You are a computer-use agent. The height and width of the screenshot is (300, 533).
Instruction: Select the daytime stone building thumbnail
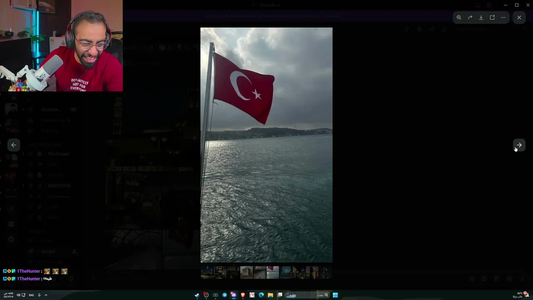pyautogui.click(x=247, y=272)
